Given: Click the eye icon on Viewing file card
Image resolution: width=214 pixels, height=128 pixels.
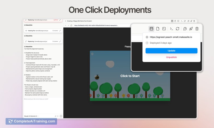Looking at the screenshot, I should point(26,31).
